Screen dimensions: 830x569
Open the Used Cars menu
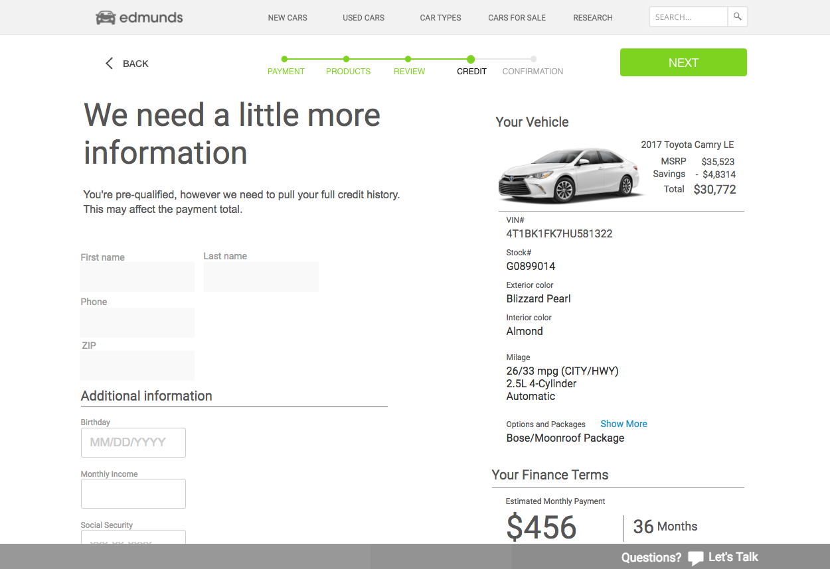(x=363, y=18)
